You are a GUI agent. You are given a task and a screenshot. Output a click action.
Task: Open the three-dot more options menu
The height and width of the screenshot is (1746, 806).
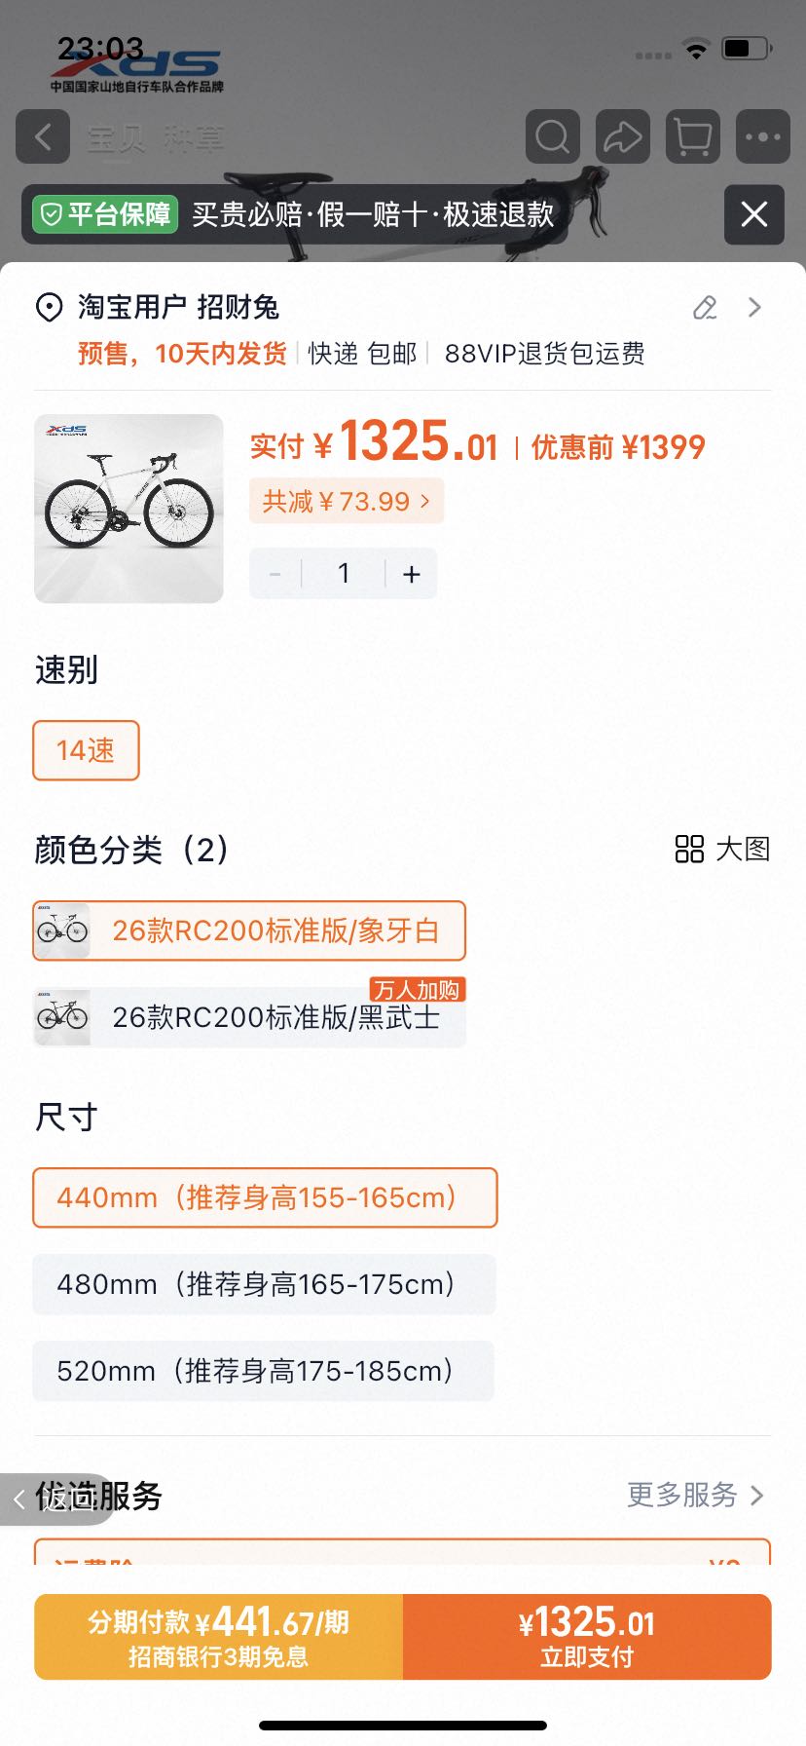click(x=763, y=136)
